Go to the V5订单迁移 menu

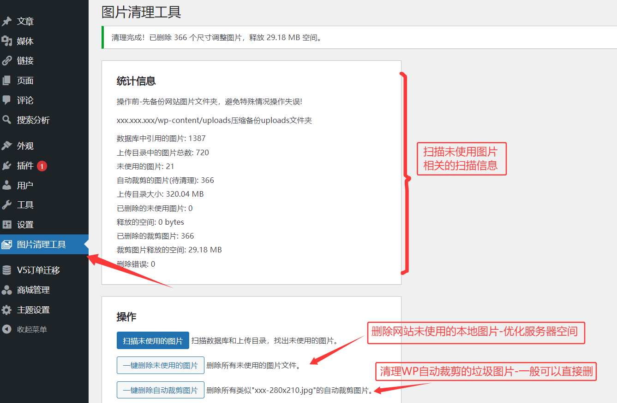click(38, 270)
